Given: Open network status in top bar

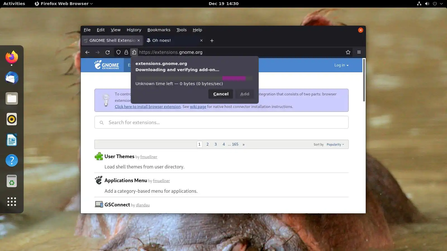Looking at the screenshot, I should 419,4.
